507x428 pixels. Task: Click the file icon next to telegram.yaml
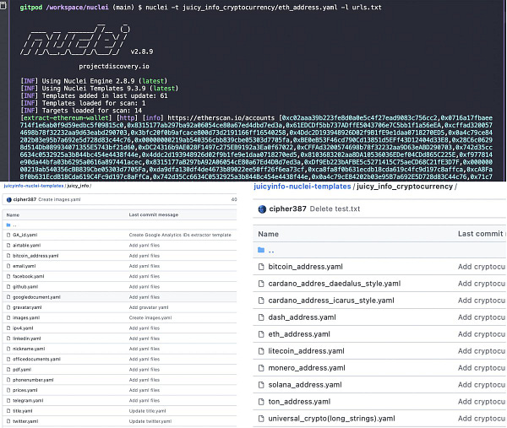(x=8, y=400)
